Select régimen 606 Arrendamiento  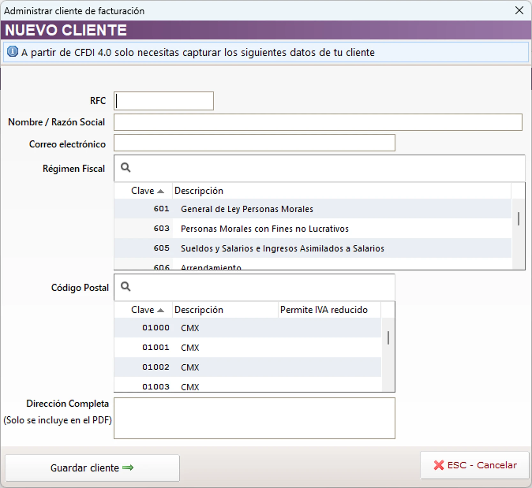(x=211, y=267)
